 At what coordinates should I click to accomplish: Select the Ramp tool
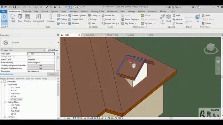point(92,19)
